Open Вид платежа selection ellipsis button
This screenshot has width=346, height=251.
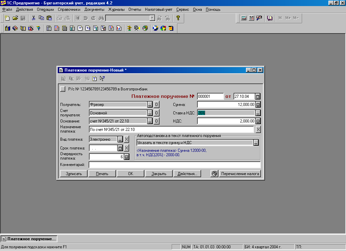click(x=120, y=139)
